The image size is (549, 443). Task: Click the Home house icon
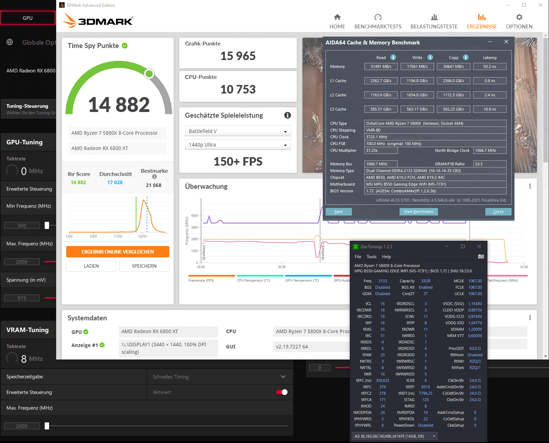337,17
